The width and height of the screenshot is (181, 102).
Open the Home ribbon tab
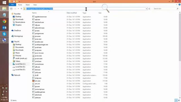click(20, 5)
